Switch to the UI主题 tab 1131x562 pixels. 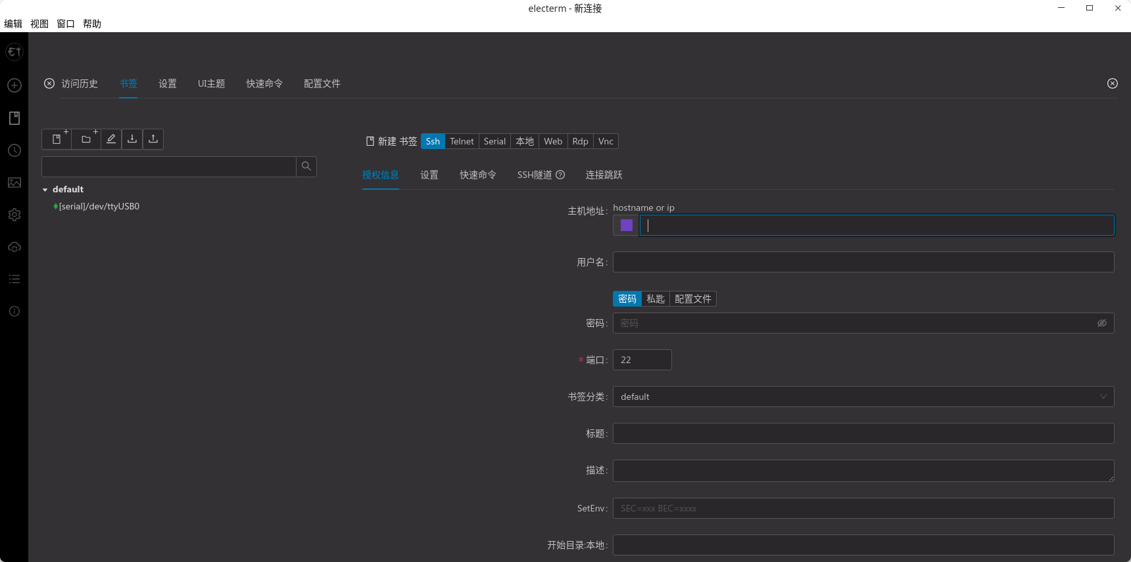tap(211, 83)
